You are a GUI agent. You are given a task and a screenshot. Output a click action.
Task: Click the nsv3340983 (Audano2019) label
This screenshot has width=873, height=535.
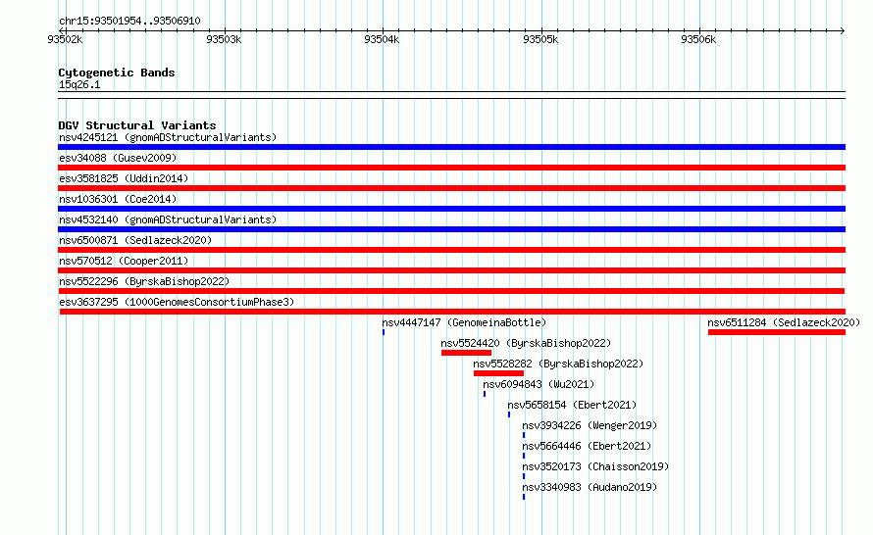[590, 487]
